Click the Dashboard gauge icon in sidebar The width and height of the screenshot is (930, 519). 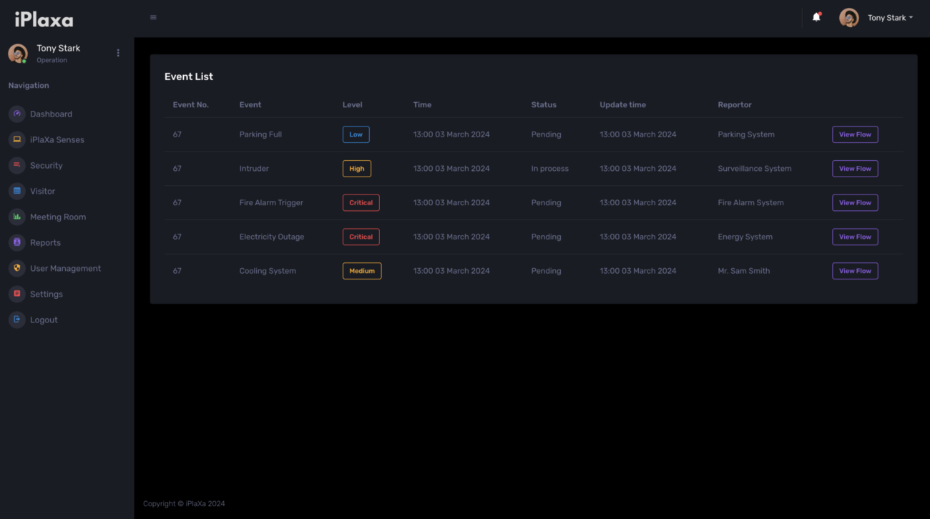point(17,114)
